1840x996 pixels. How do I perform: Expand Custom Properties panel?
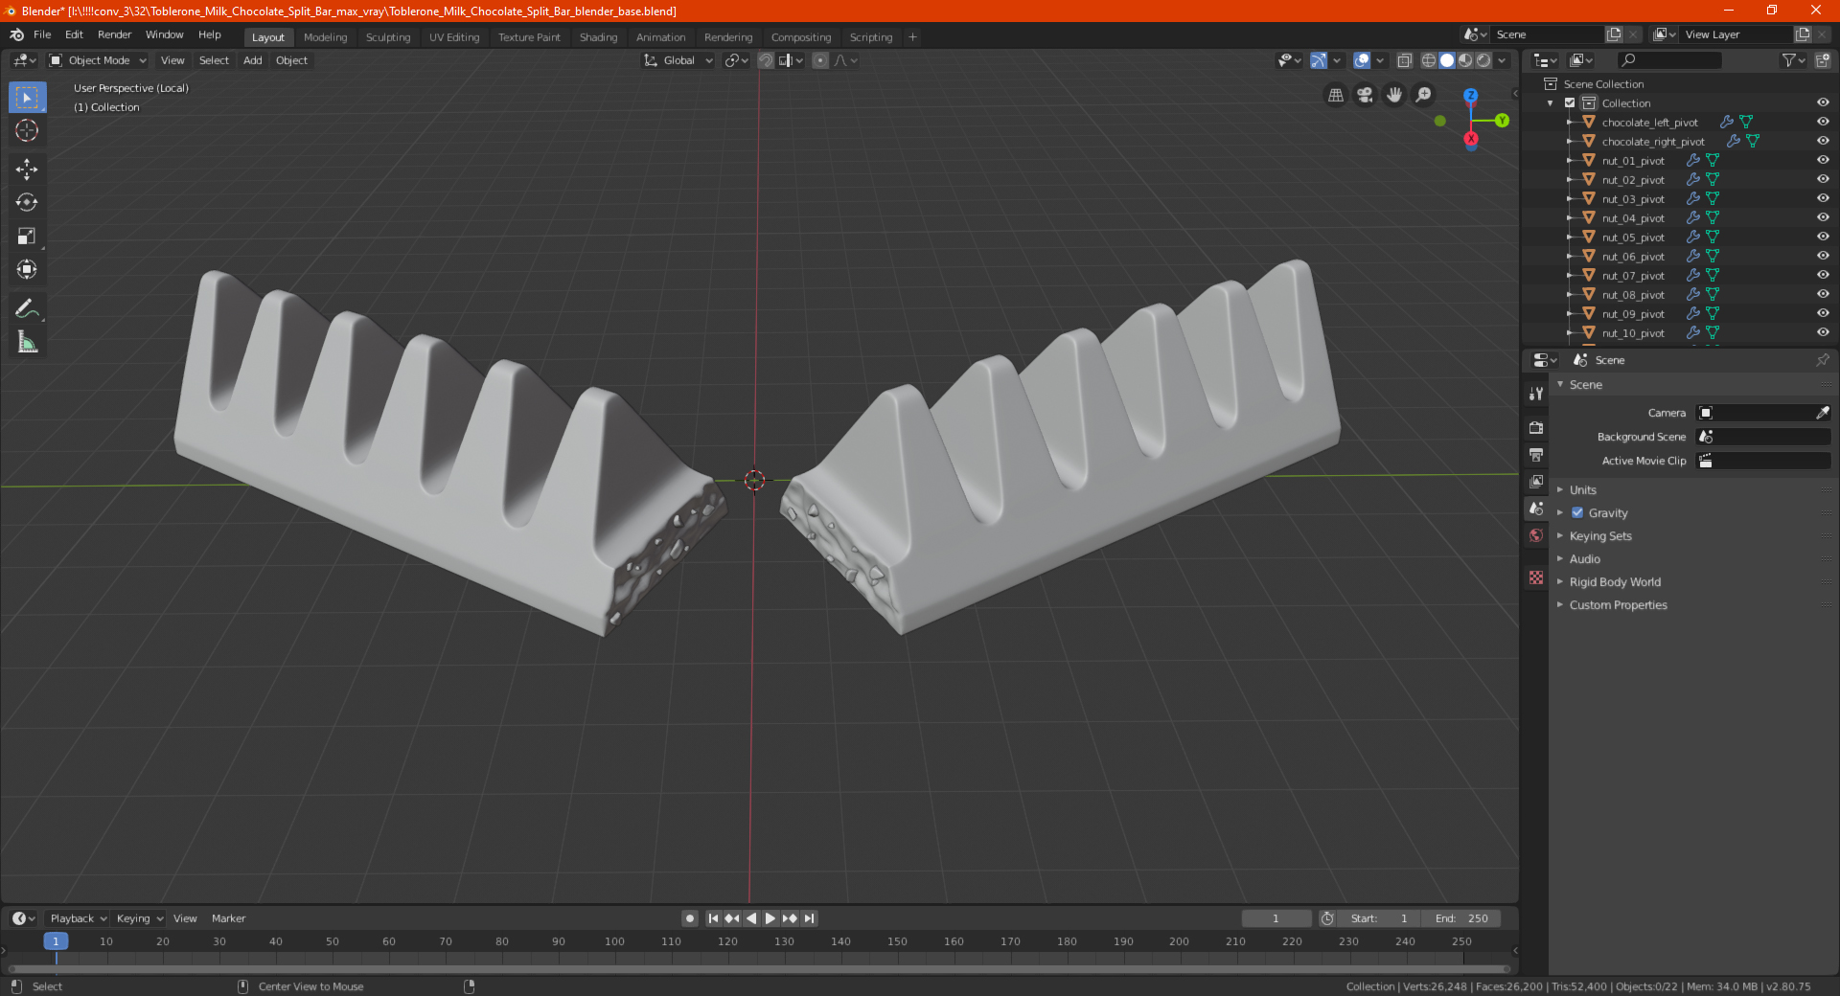coord(1618,605)
